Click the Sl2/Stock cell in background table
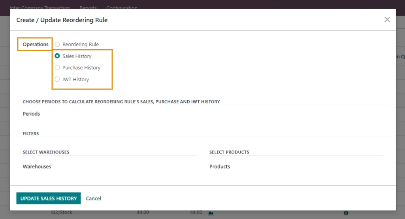The height and width of the screenshot is (219, 405). (x=62, y=213)
